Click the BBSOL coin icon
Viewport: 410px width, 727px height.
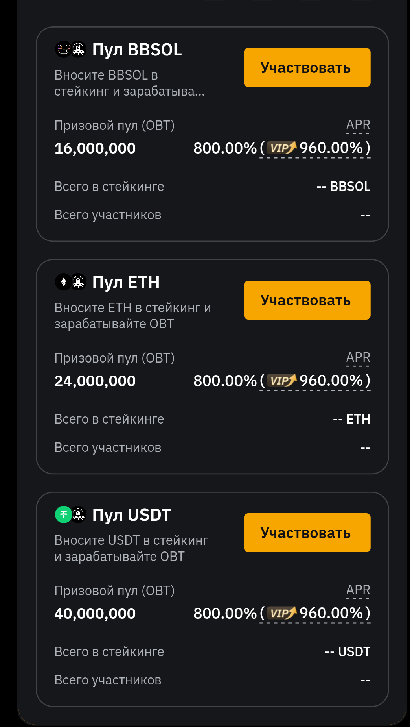(63, 50)
